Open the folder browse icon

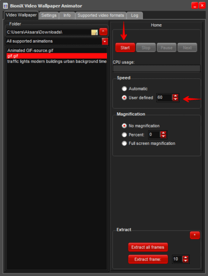coord(94,32)
